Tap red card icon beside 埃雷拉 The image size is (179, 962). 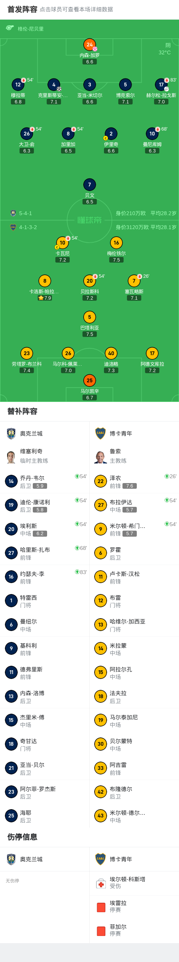101,907
